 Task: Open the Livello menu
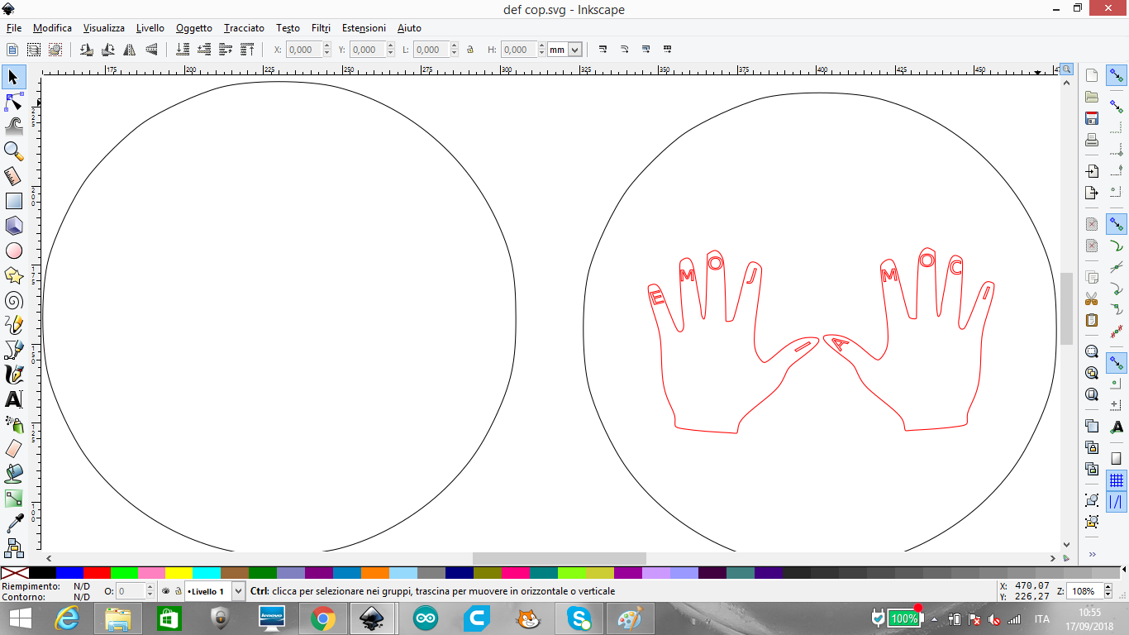coord(150,28)
